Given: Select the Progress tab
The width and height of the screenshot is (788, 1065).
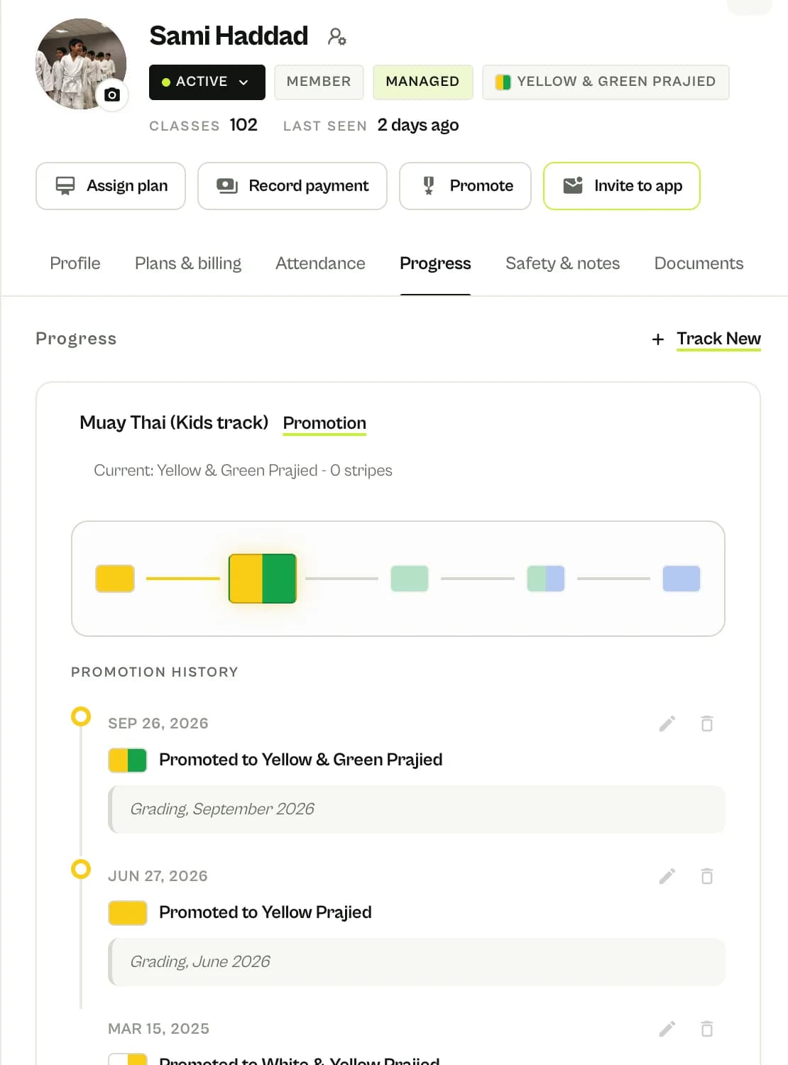Looking at the screenshot, I should [x=435, y=263].
